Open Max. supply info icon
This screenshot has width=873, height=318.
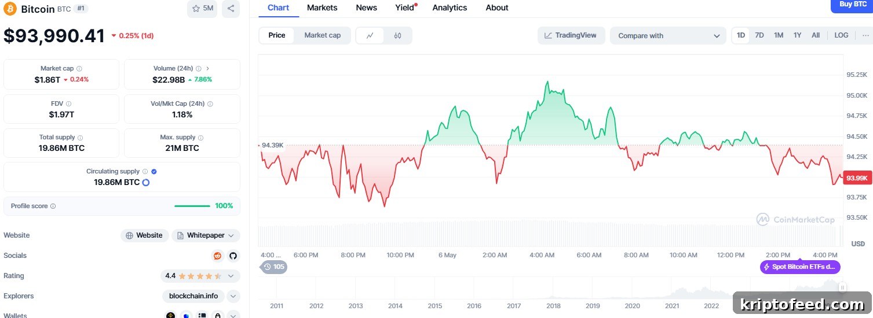pyautogui.click(x=201, y=138)
